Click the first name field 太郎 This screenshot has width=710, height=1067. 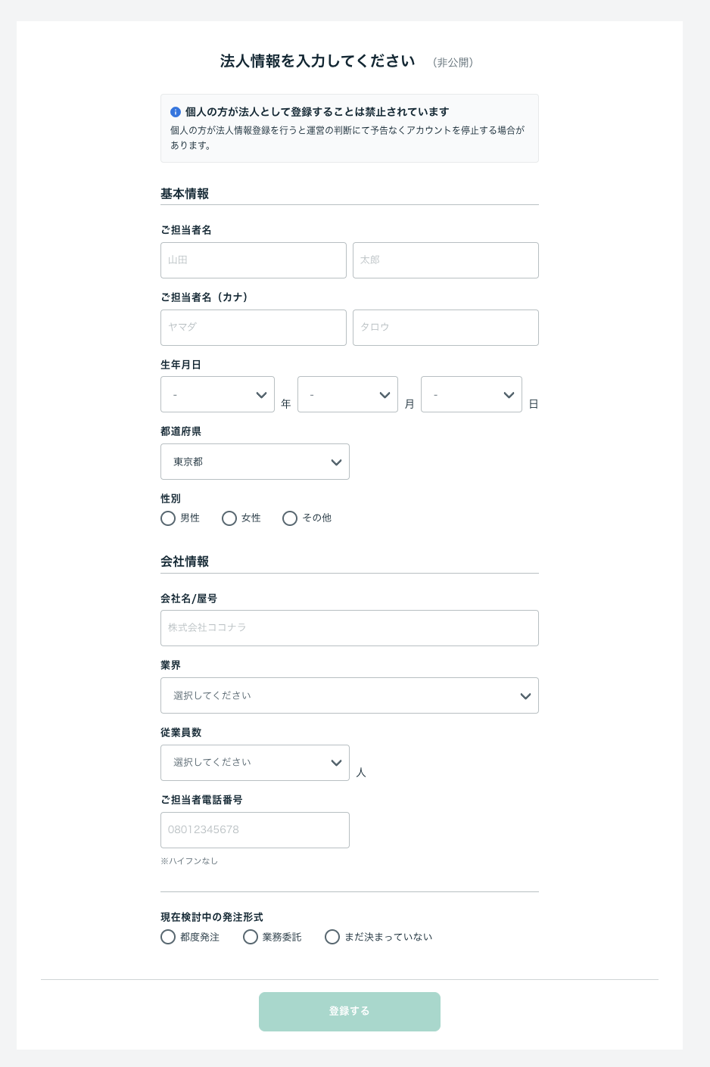coord(446,260)
